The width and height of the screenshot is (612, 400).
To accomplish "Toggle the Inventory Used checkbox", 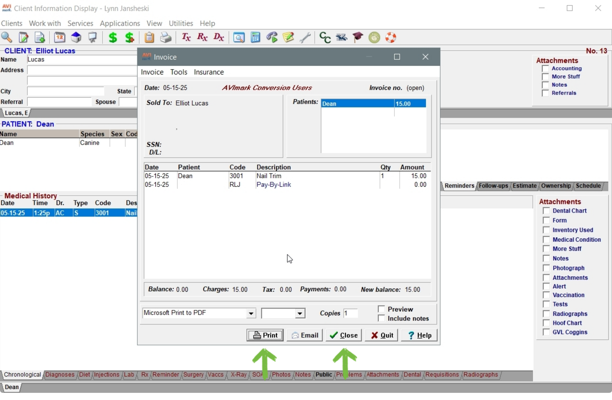I will pos(546,230).
